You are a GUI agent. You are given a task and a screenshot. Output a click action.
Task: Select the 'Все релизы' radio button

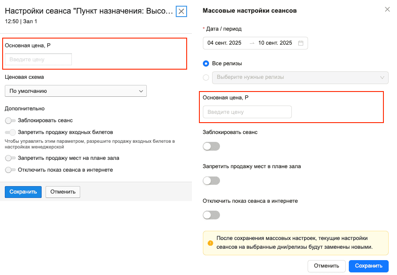pyautogui.click(x=206, y=63)
